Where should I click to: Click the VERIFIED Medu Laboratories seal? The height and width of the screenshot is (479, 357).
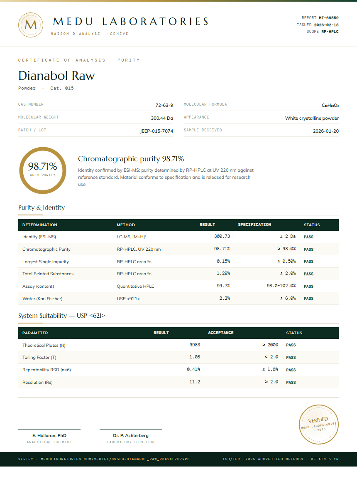318,424
